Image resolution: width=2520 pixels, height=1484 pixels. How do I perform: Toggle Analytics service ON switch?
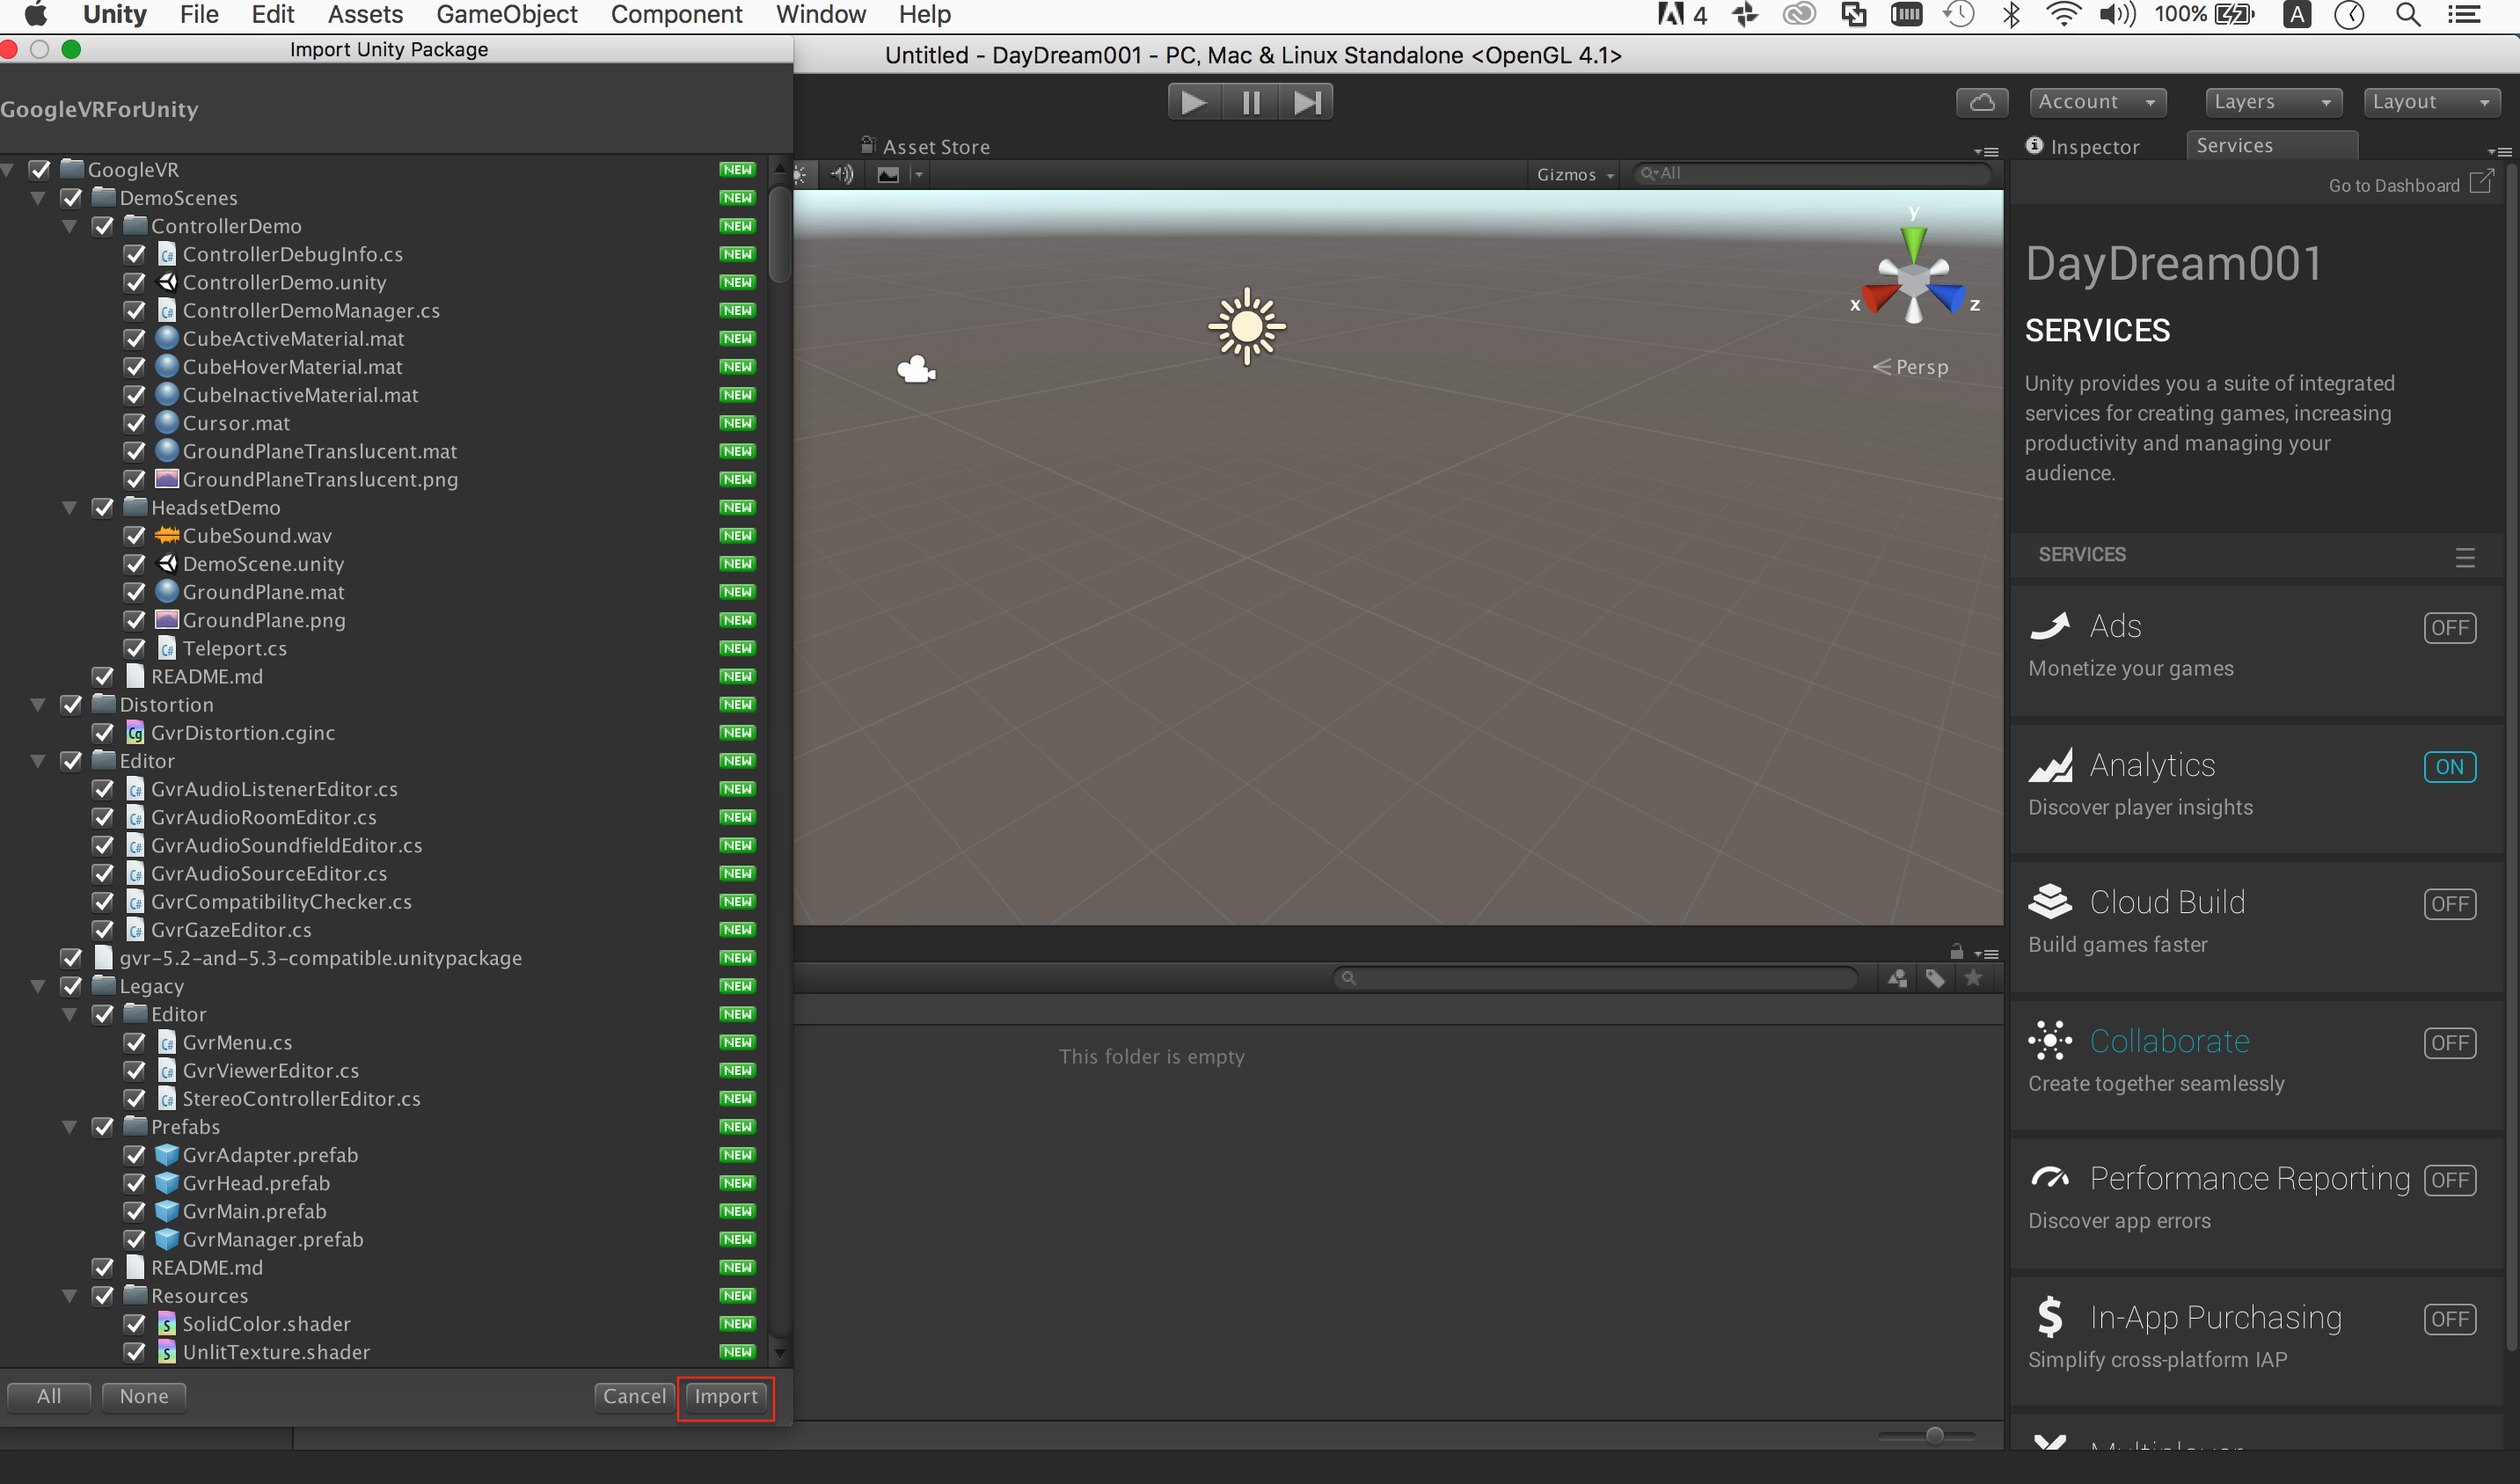pyautogui.click(x=2449, y=767)
